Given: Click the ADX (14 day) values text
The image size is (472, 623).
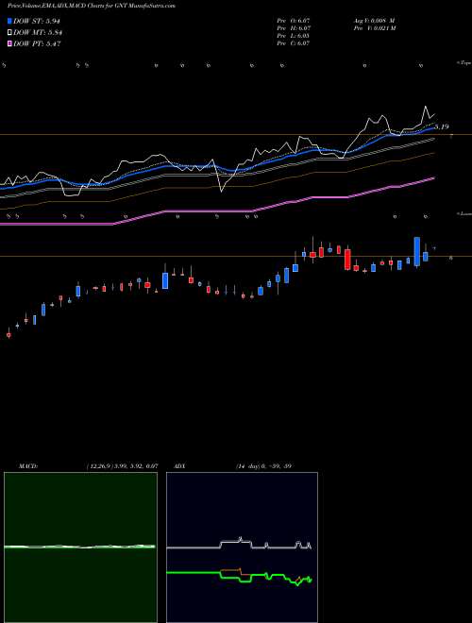Looking at the screenshot, I should point(264,465).
